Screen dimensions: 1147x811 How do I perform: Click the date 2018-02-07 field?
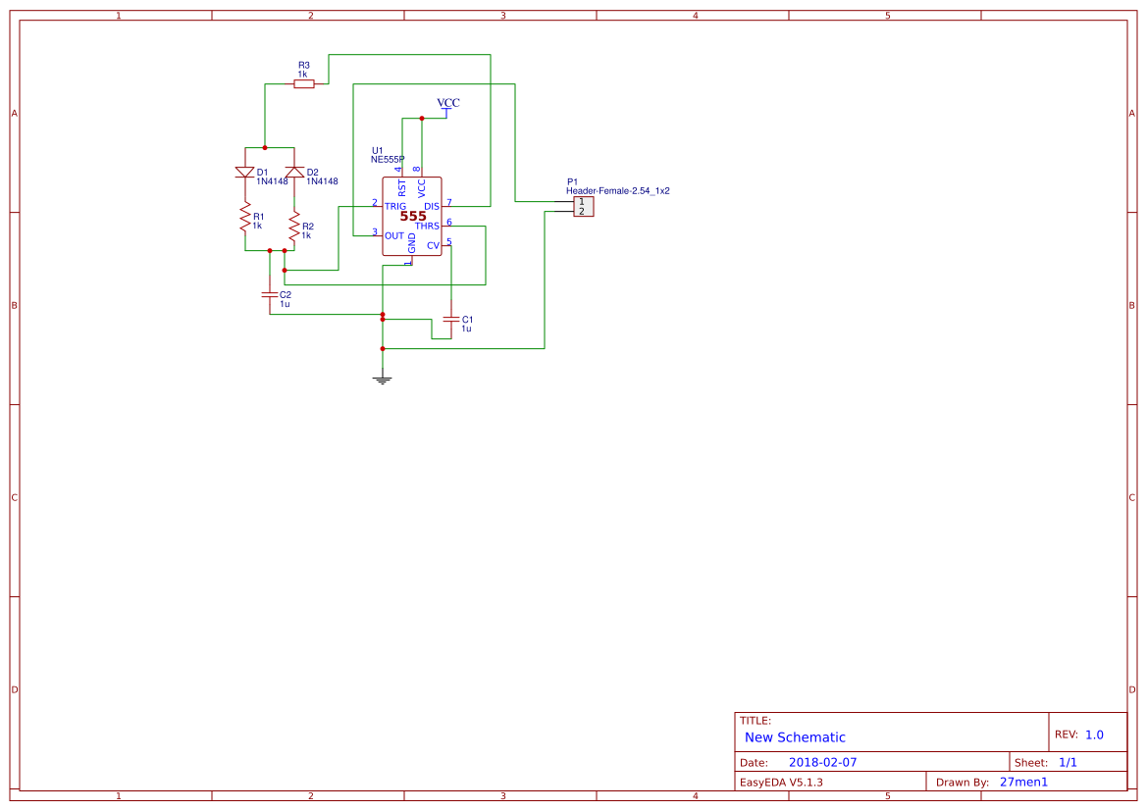(x=825, y=761)
